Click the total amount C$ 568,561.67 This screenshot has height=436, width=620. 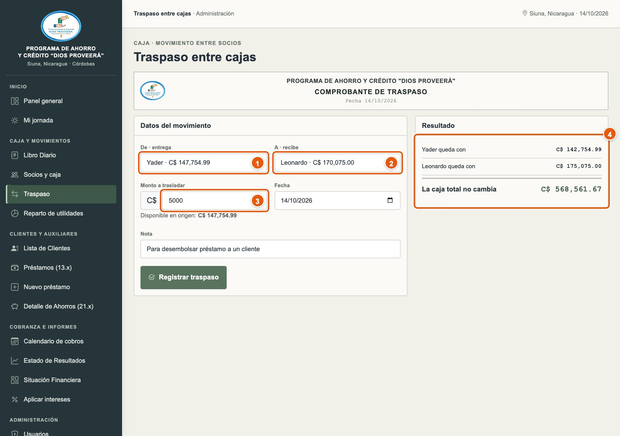[x=571, y=189]
